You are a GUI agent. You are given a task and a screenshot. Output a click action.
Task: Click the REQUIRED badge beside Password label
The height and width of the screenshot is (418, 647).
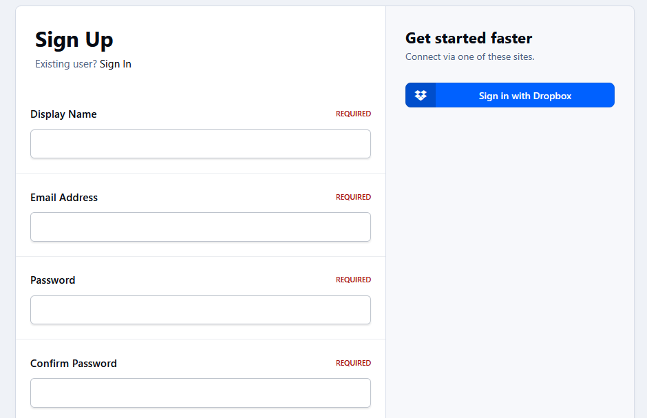pyautogui.click(x=353, y=280)
